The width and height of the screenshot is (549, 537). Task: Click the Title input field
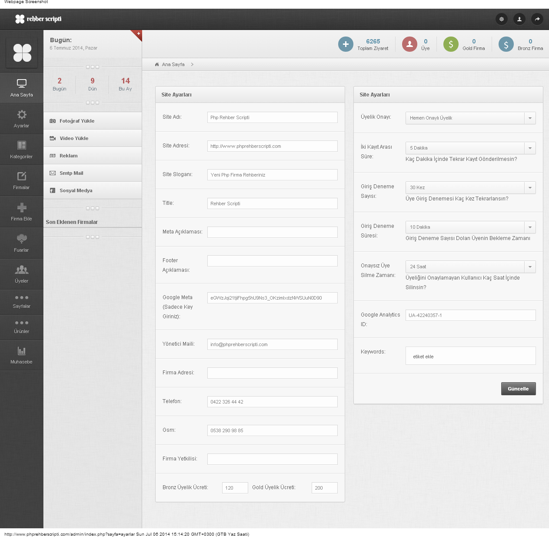click(x=273, y=203)
